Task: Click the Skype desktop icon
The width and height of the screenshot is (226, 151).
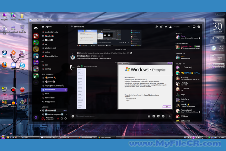Action: point(22,66)
